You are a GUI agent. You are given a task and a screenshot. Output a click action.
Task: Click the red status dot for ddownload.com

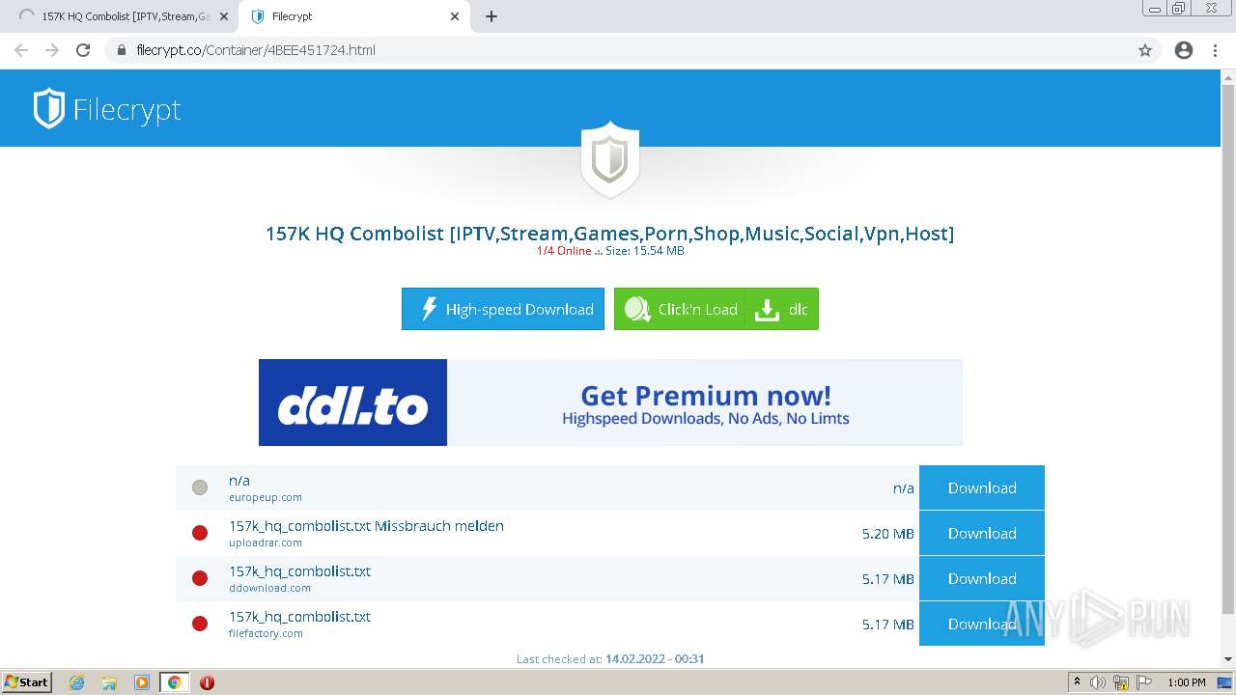tap(200, 578)
